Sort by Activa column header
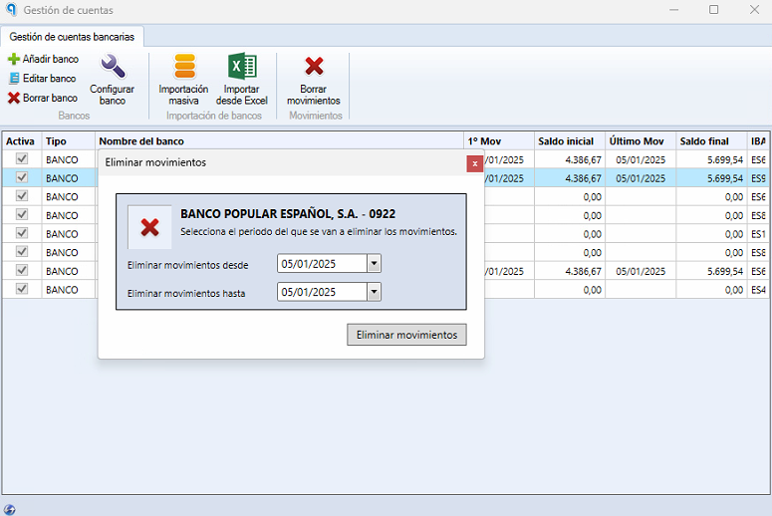The height and width of the screenshot is (516, 772). coord(22,141)
